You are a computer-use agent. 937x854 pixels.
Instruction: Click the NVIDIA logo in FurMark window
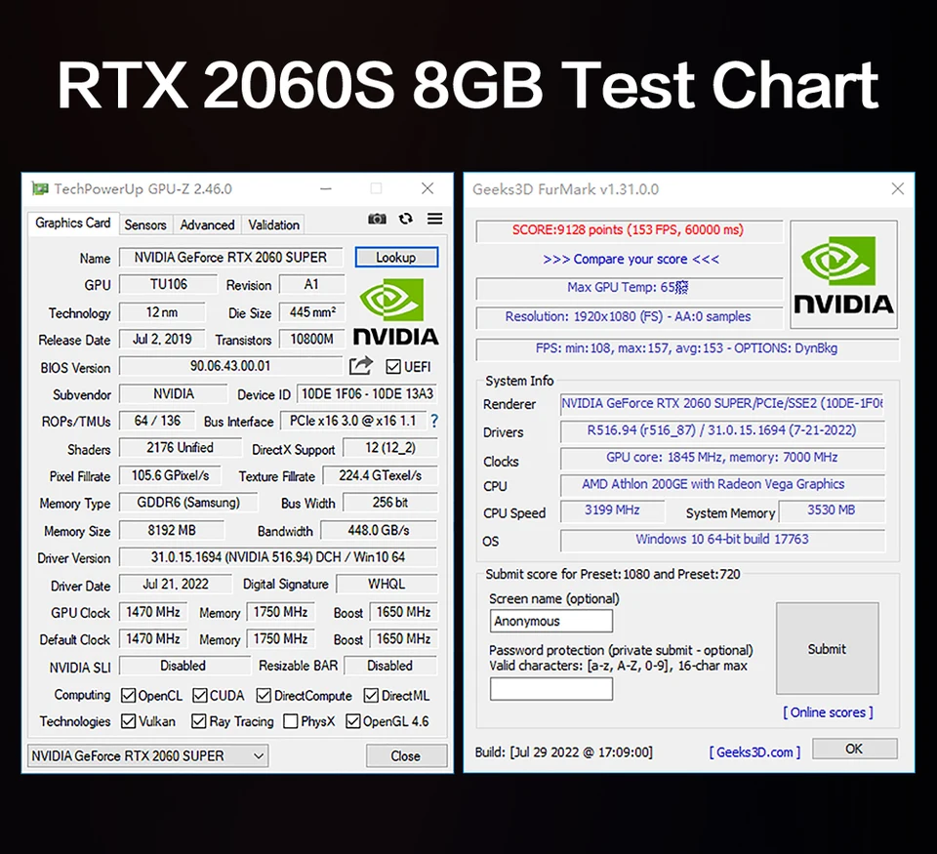(843, 274)
